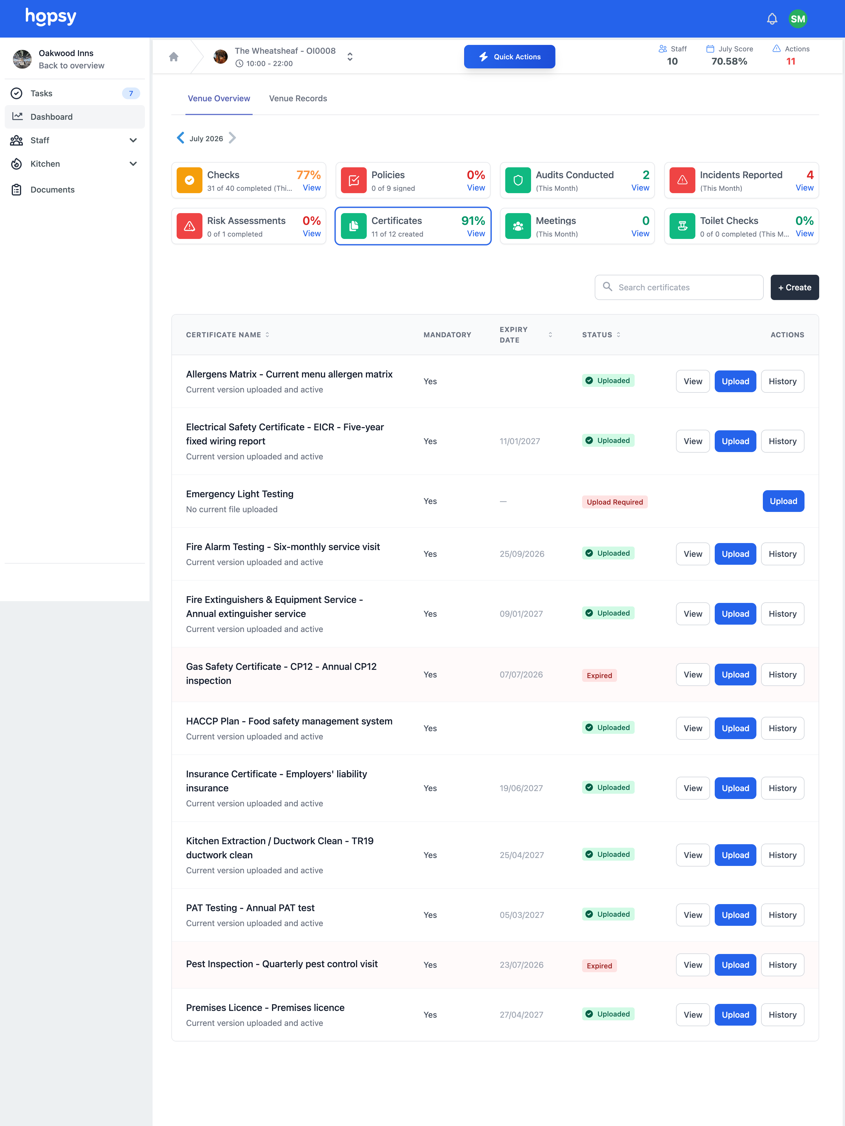Click the Toilet Checks card icon
845x1126 pixels.
coord(682,226)
